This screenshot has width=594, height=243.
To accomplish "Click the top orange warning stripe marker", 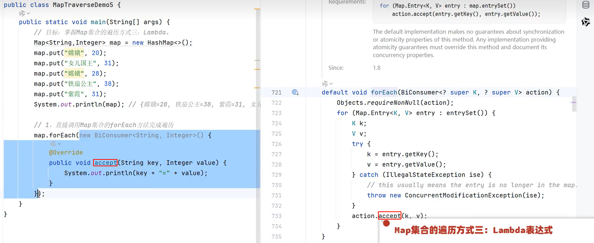I will tap(257, 9).
